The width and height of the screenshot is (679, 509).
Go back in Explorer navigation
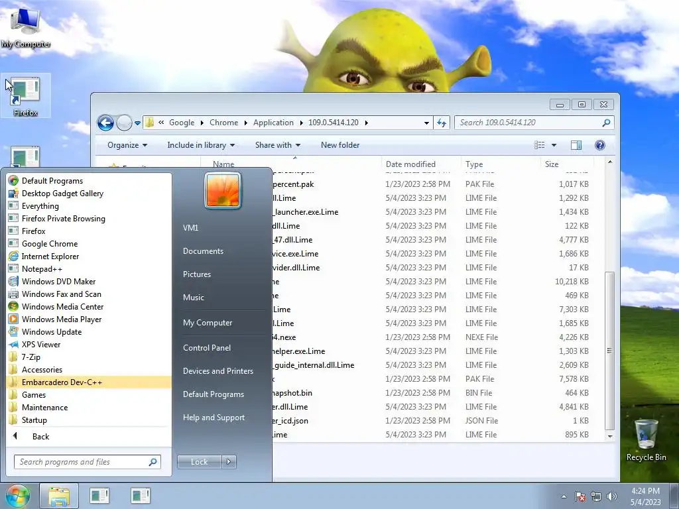(x=105, y=123)
